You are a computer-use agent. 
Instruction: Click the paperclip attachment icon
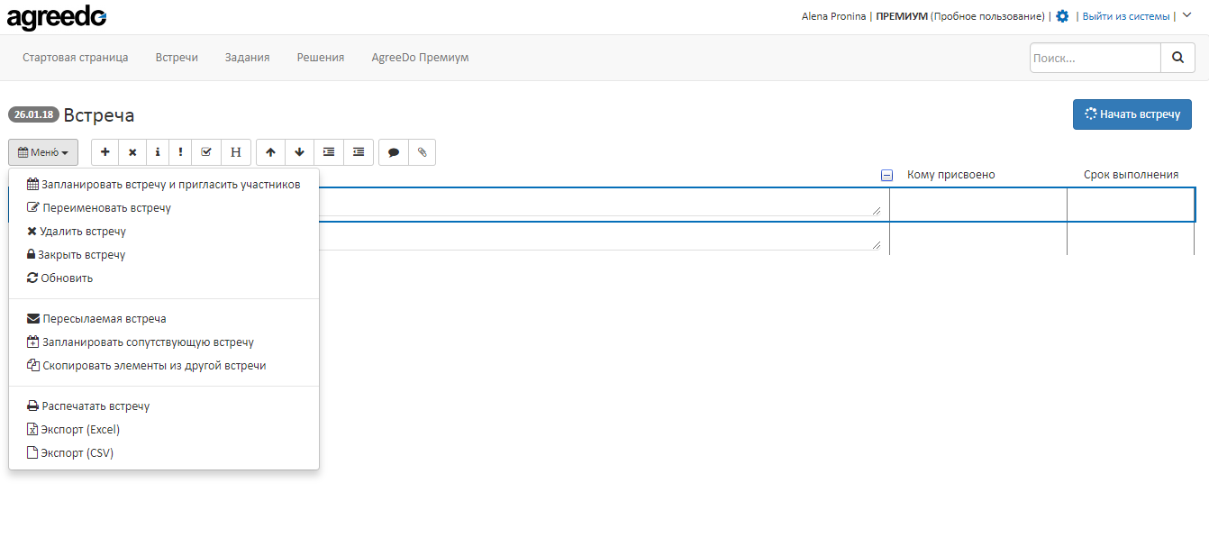click(x=422, y=152)
